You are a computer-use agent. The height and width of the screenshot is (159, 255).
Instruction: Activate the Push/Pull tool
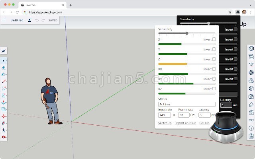point(4,103)
